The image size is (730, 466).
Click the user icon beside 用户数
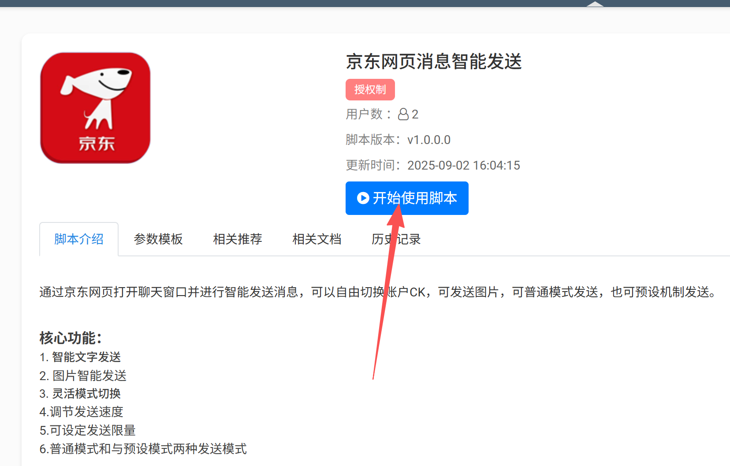point(403,115)
